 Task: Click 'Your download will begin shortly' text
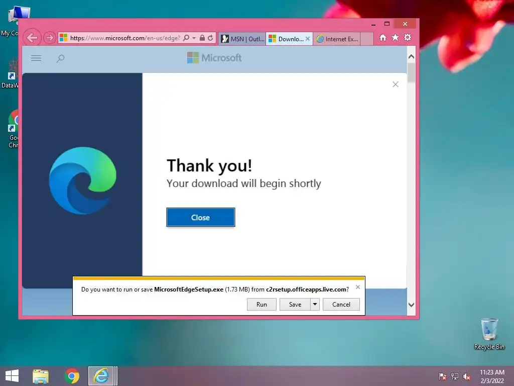point(243,183)
